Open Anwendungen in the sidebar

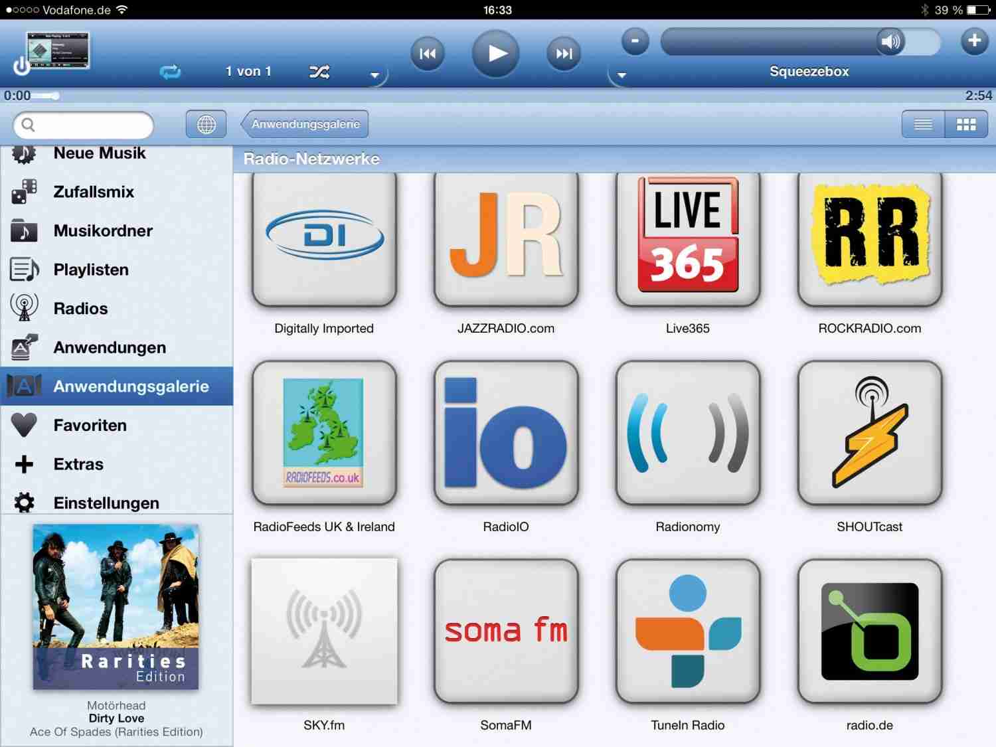point(116,347)
